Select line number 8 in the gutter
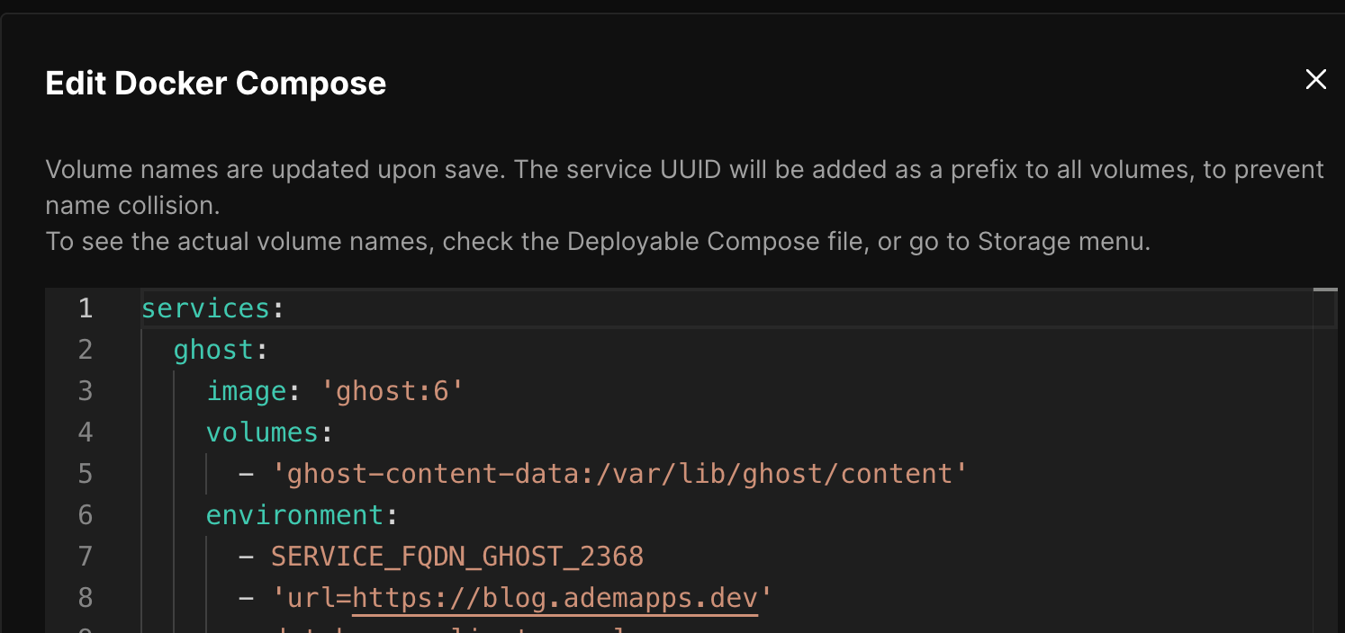This screenshot has width=1345, height=633. pyautogui.click(x=85, y=598)
